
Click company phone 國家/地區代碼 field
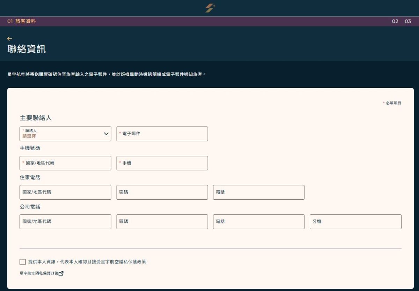coord(65,222)
